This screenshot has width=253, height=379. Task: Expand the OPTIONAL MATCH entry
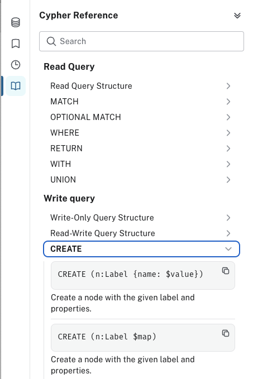(x=141, y=117)
